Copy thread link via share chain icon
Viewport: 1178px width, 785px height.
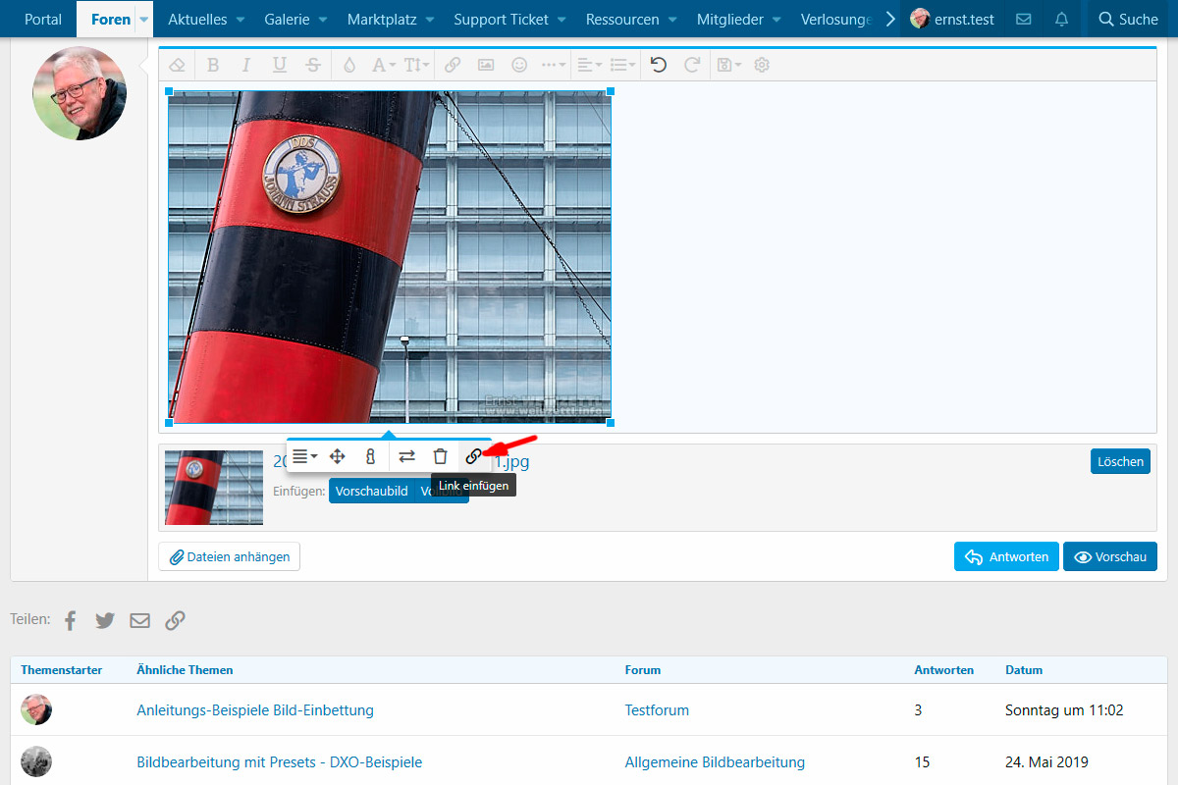click(x=175, y=620)
